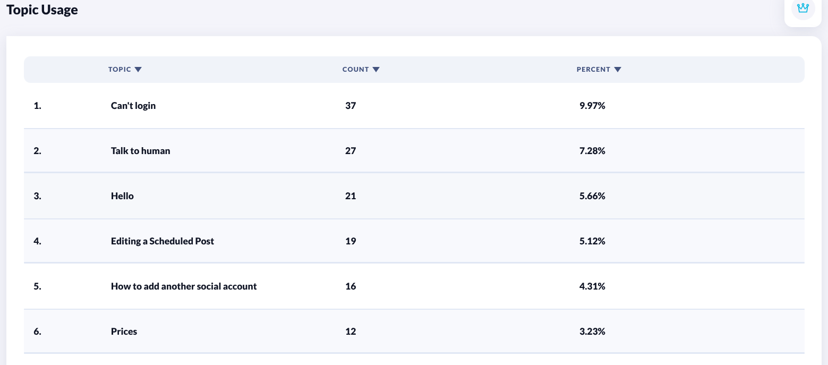This screenshot has width=828, height=365.
Task: Click the sort arrow beside COUNT
Action: [x=376, y=70]
